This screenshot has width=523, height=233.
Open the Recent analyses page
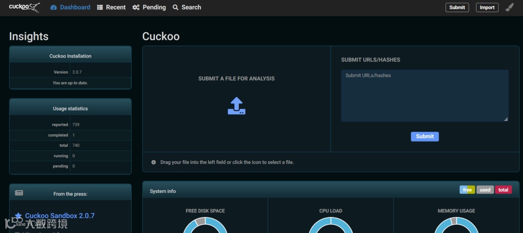tap(111, 7)
